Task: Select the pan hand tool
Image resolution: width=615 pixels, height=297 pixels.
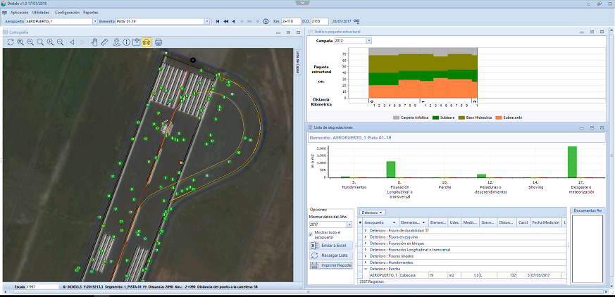Action: (94, 42)
